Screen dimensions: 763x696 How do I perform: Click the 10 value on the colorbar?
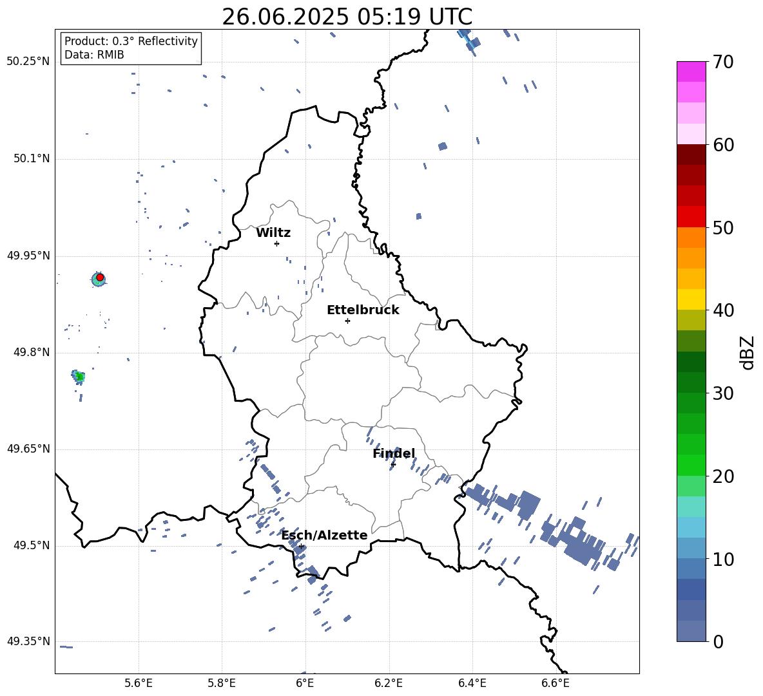[x=723, y=559]
